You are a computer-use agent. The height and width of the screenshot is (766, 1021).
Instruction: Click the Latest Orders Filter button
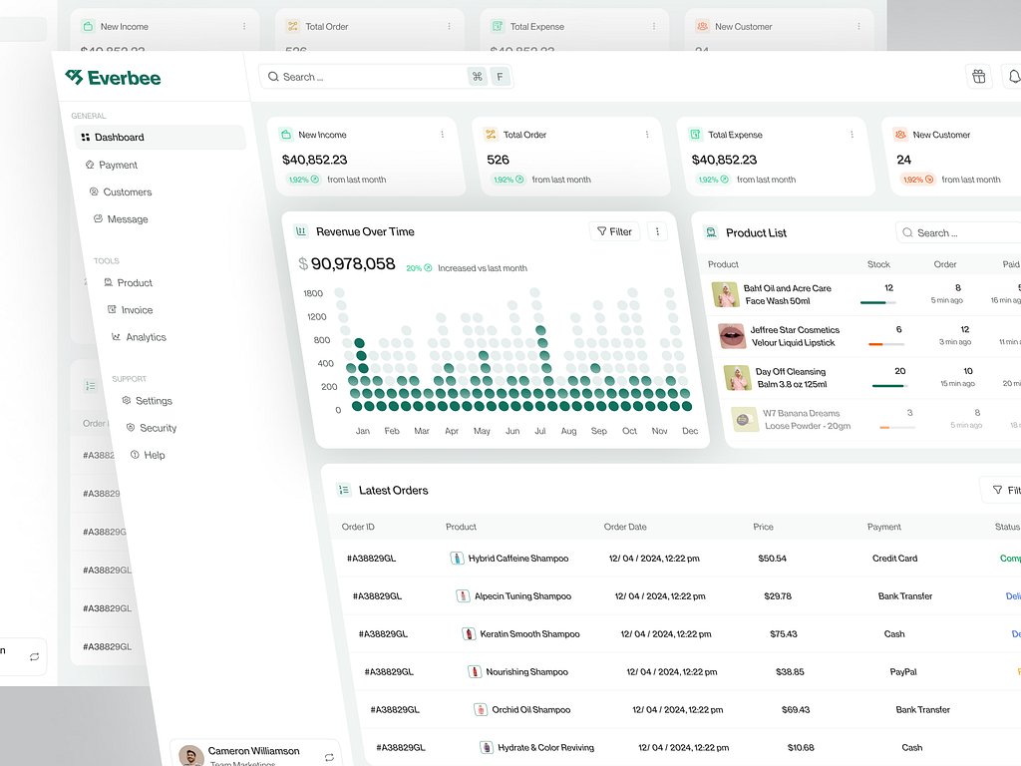(x=1003, y=490)
